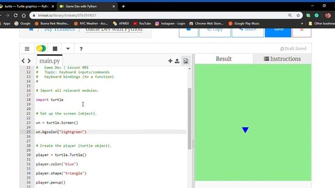335x188 pixels.
Task: Go to previous file arrow
Action: coord(23,61)
